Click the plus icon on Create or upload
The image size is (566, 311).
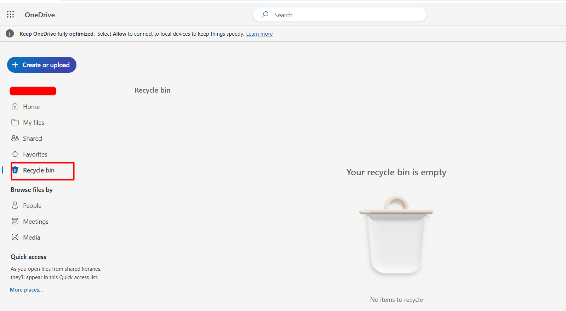pos(15,65)
